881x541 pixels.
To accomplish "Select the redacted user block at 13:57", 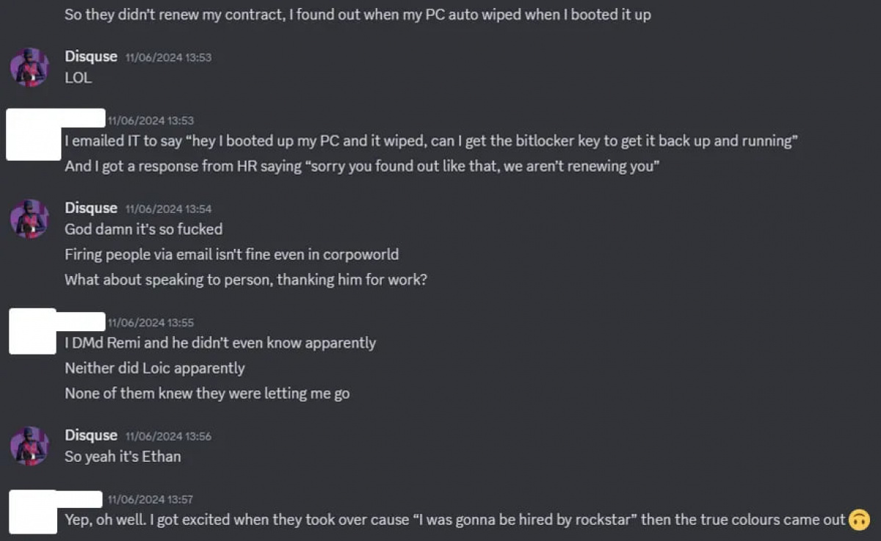I will [x=56, y=512].
